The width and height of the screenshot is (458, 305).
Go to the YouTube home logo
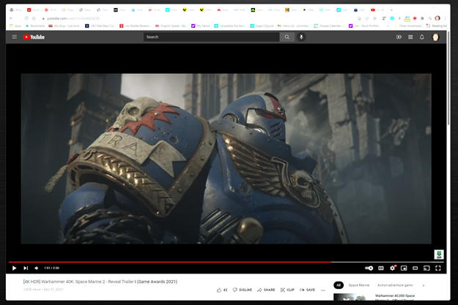tap(34, 37)
